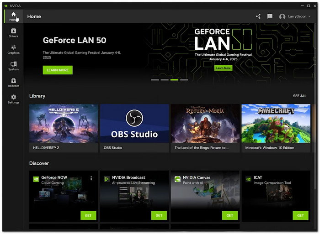This screenshot has width=320, height=234.
Task: Click the NVIDIA Broadcast app icon
Action: tap(107, 179)
